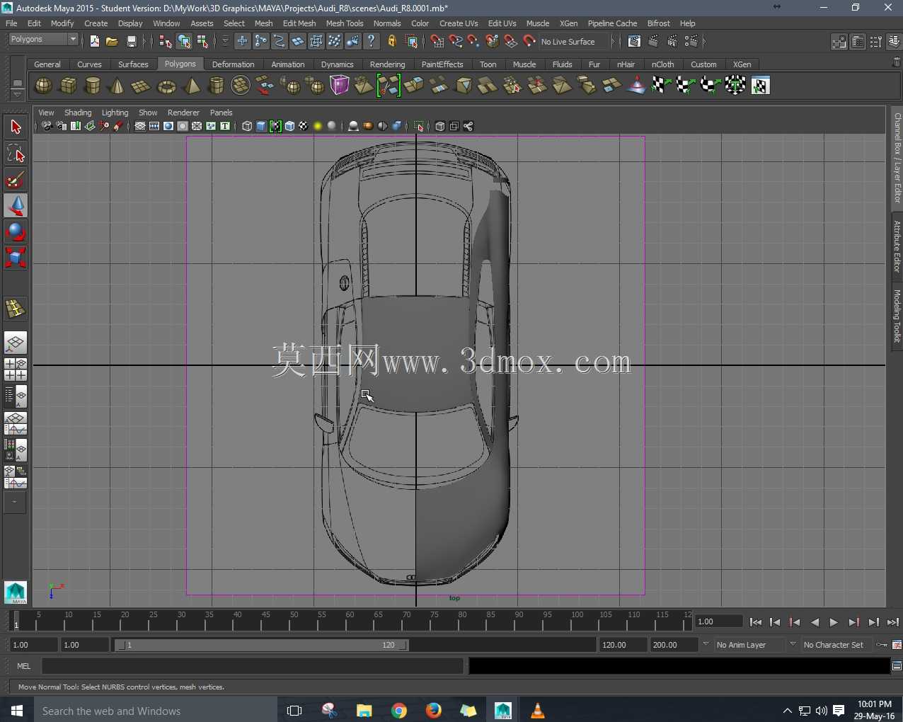
Task: Open the No Anim Layer dropdown
Action: (x=749, y=645)
